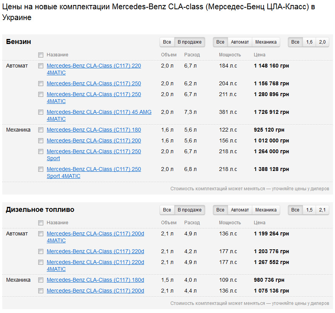Click power value '381 л.с'
335x313 pixels.
point(228,112)
